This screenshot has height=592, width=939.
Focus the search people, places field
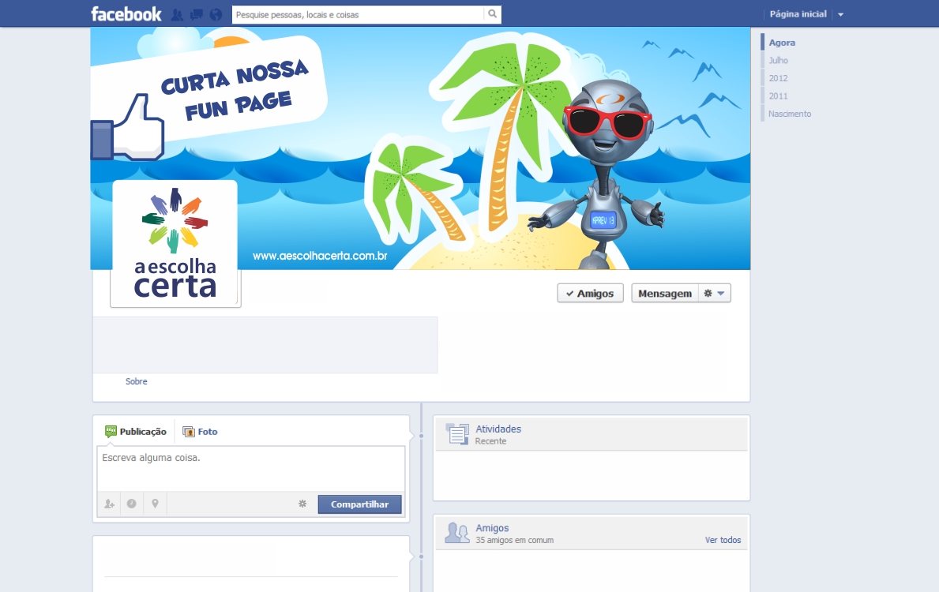tap(358, 14)
